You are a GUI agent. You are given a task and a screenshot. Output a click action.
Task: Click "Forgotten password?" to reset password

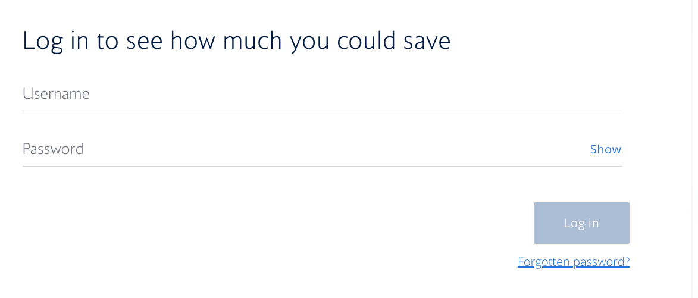574,262
